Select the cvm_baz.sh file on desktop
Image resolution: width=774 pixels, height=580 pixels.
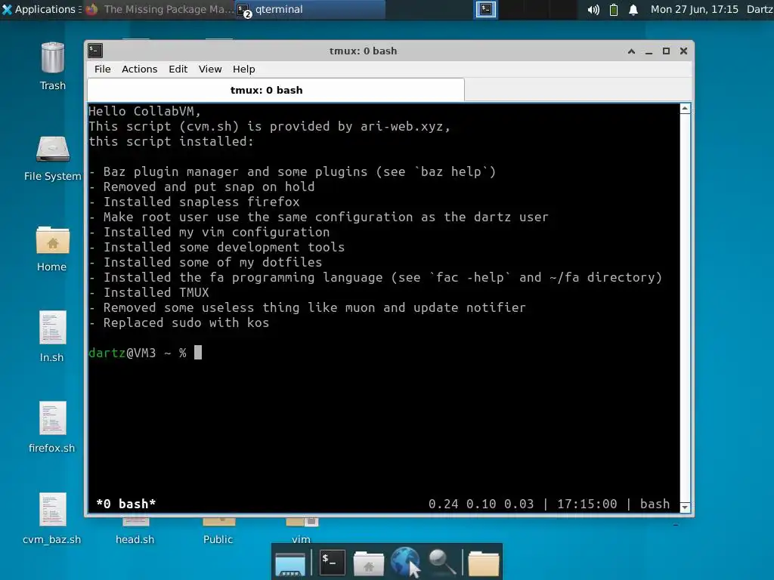(x=52, y=510)
